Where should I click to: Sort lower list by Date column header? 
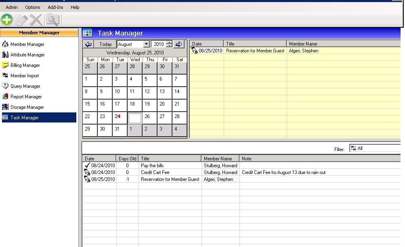tap(99, 159)
